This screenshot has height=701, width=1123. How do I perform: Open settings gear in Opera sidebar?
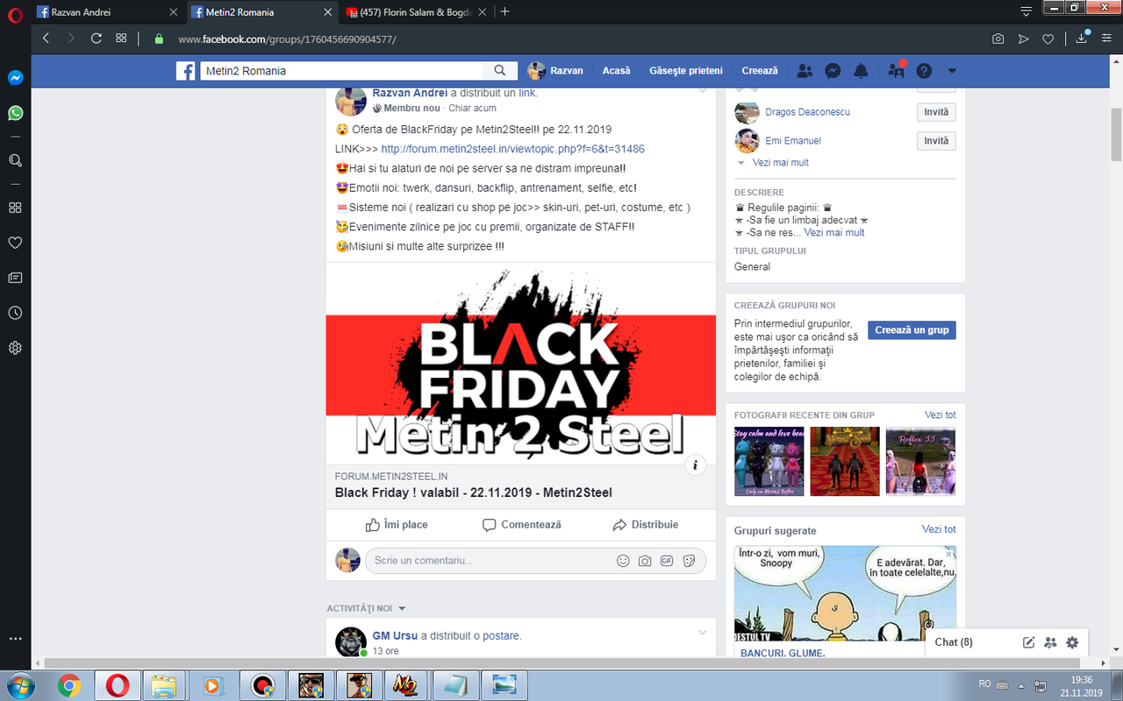tap(15, 348)
